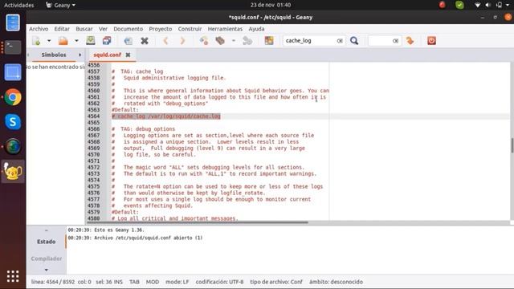514x289 pixels.
Task: Open Actividades overview
Action: [18, 5]
